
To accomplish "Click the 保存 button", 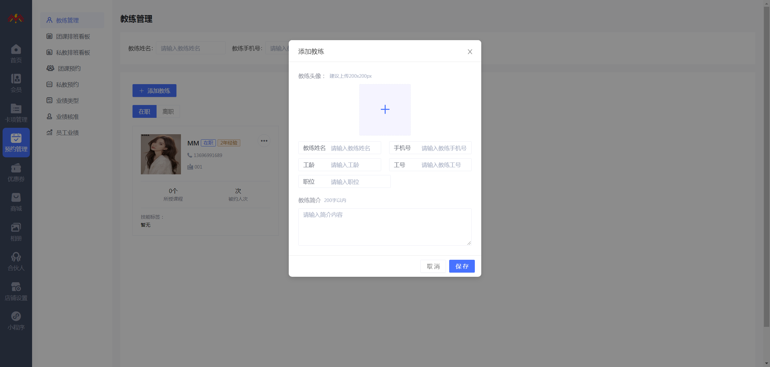I will tap(462, 266).
